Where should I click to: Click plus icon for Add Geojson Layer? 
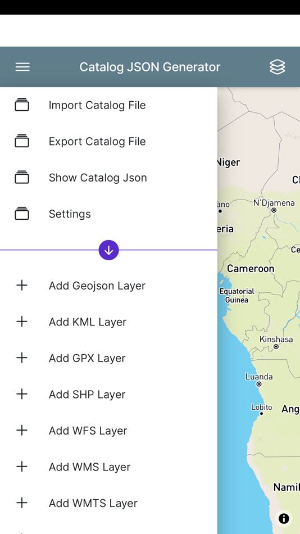tap(22, 286)
